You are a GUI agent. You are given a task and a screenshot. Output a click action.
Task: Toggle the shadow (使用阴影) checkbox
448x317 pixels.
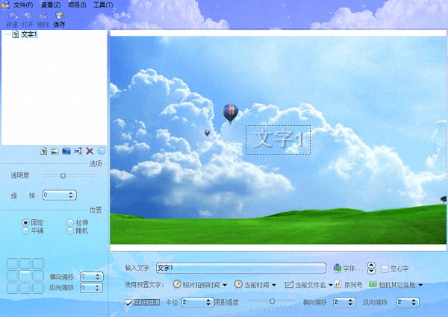(129, 302)
